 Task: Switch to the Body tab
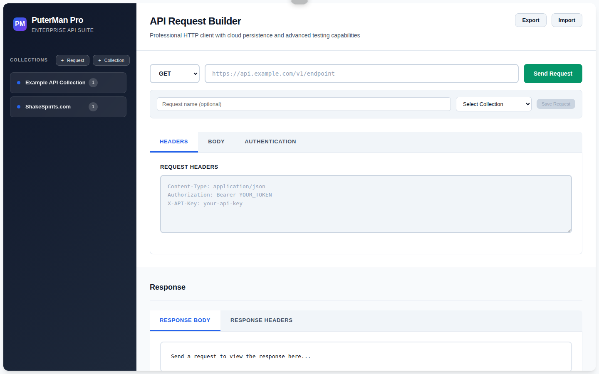pyautogui.click(x=216, y=142)
